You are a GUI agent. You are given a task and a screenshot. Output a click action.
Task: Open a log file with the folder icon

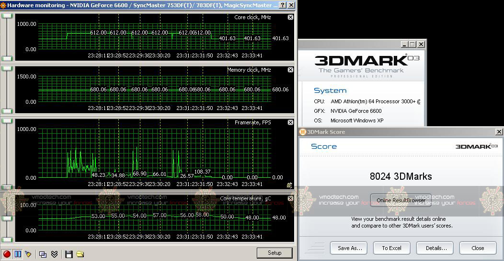80,254
